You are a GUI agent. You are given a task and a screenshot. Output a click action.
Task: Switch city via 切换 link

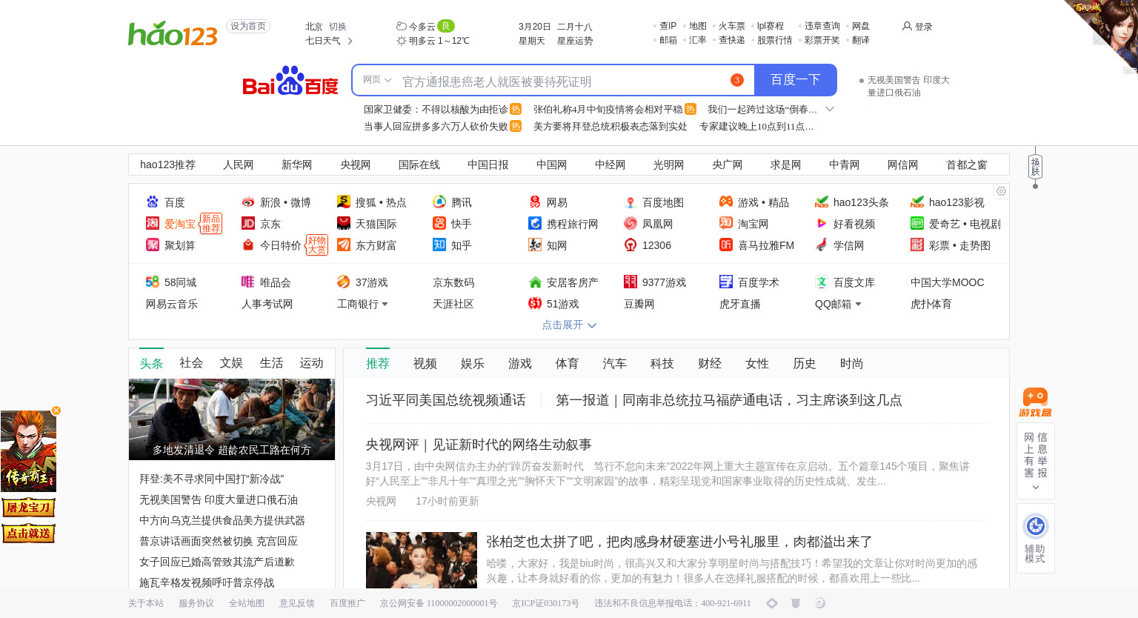(x=338, y=26)
